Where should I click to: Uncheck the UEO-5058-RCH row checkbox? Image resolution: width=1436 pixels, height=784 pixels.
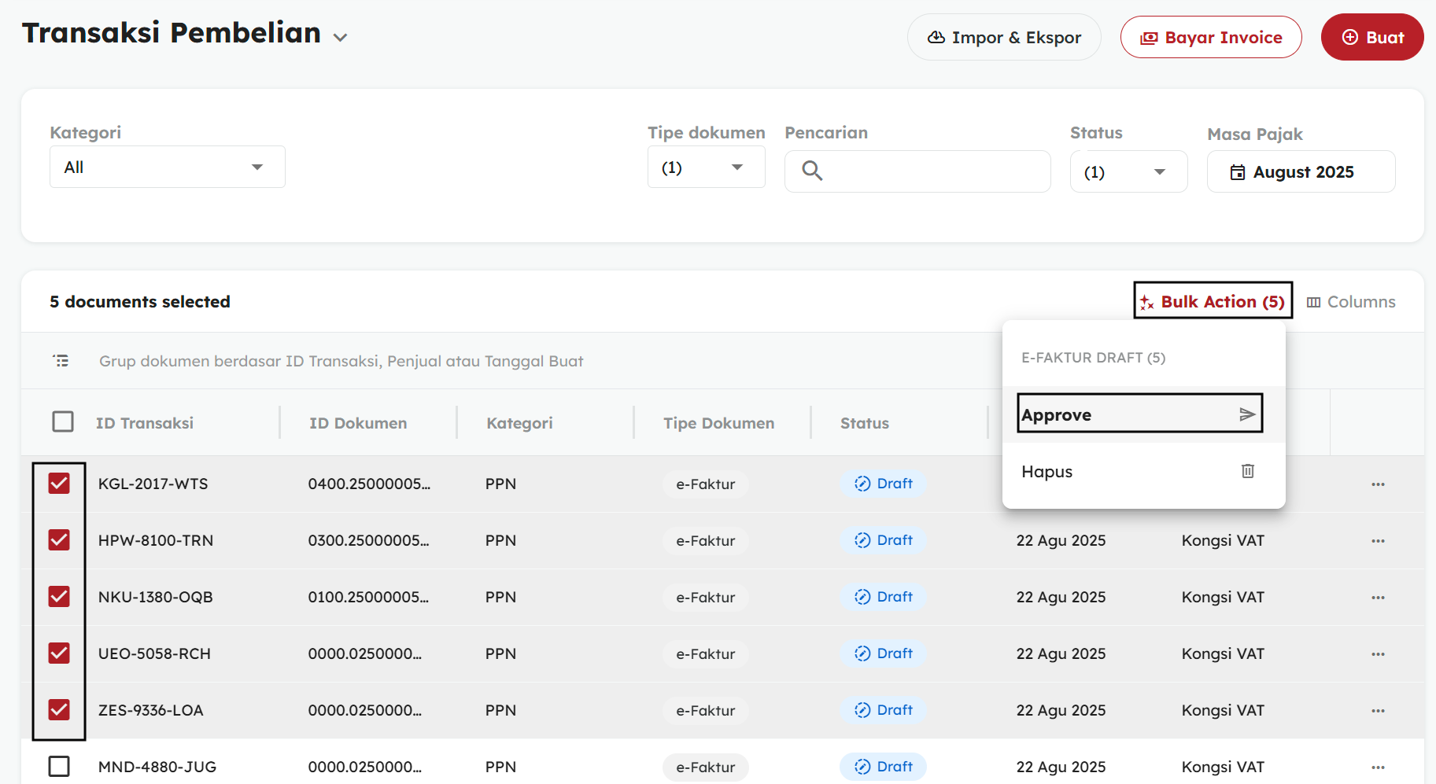pos(59,653)
